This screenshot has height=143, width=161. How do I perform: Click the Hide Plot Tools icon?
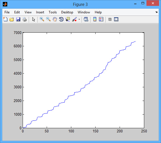110,19
